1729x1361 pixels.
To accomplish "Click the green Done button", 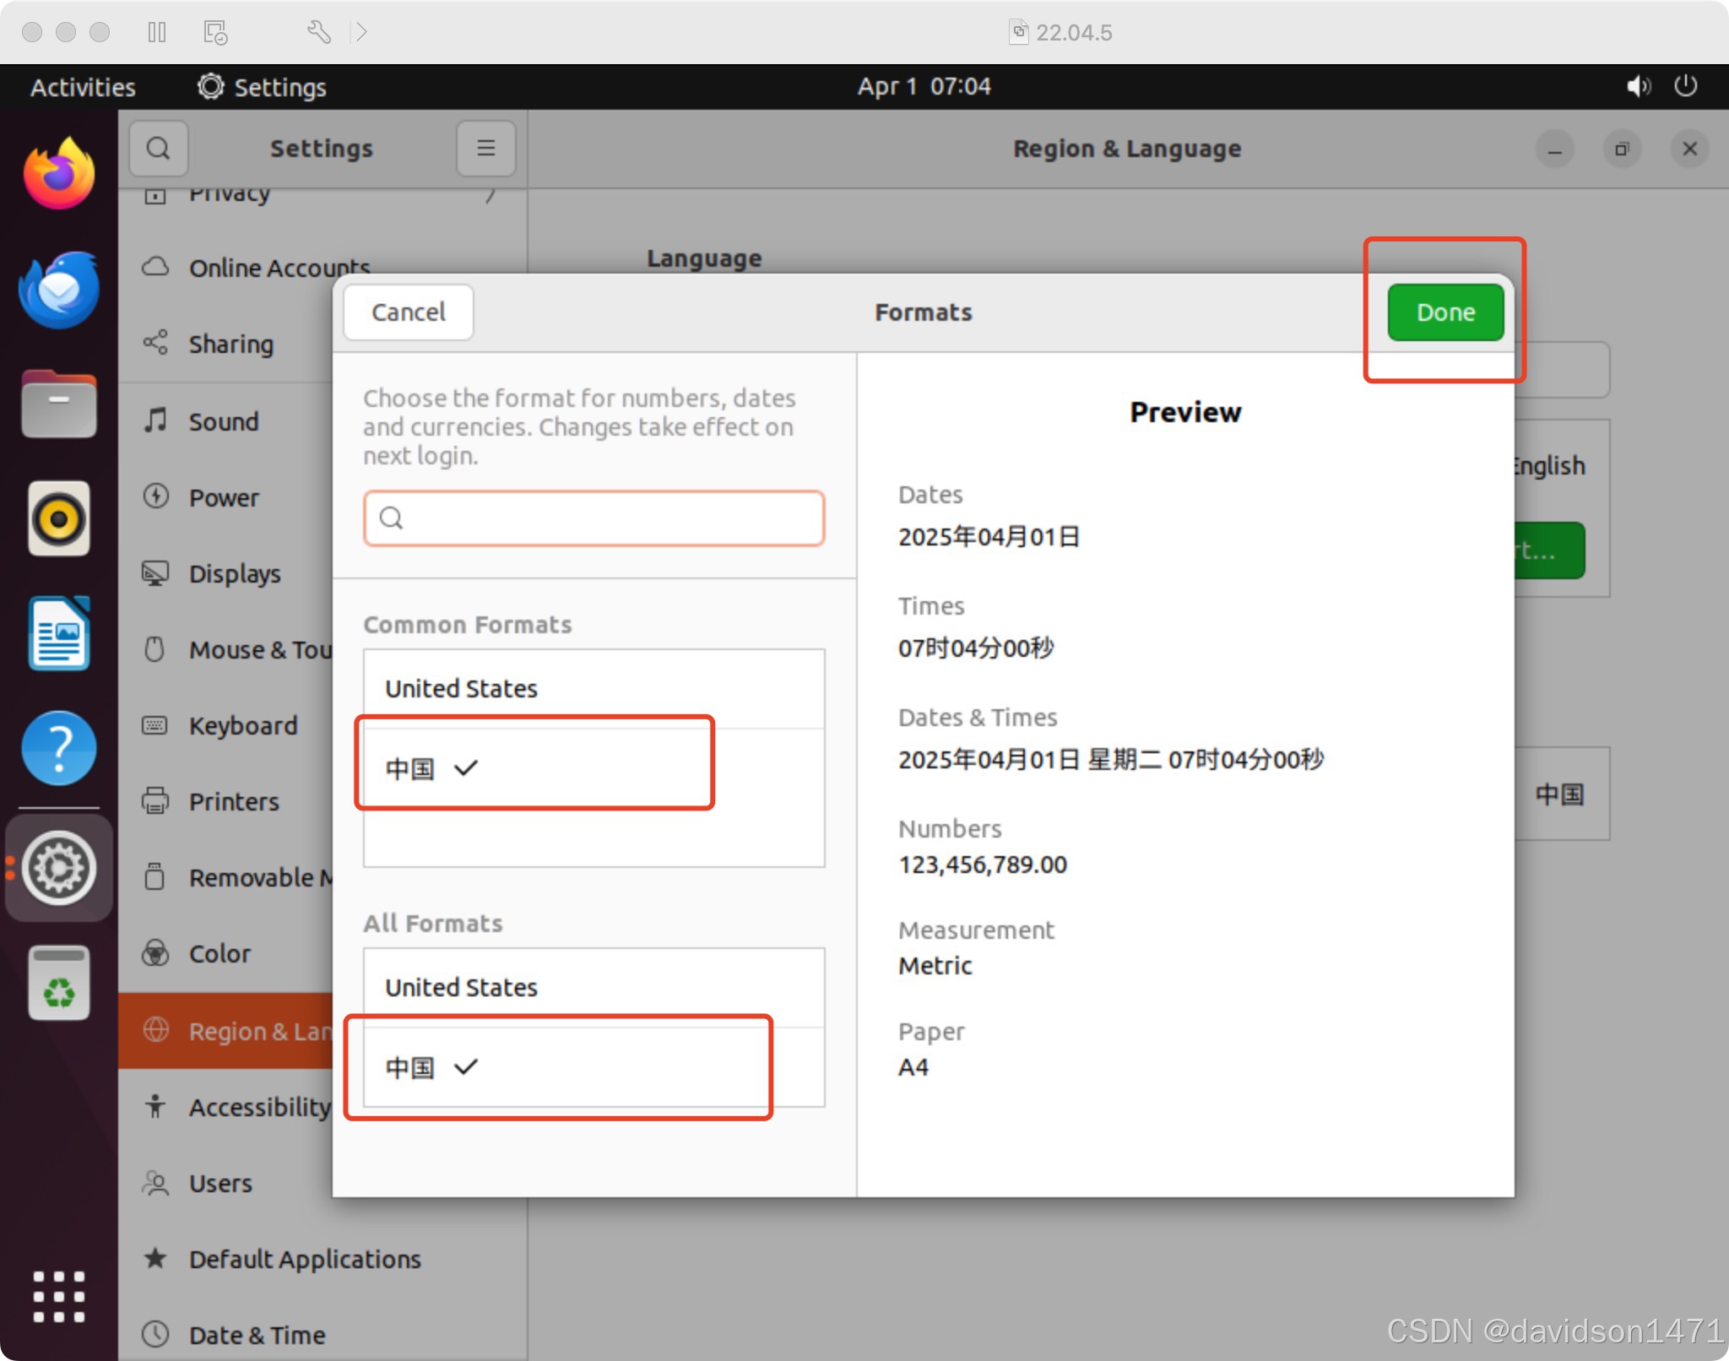I will point(1444,312).
